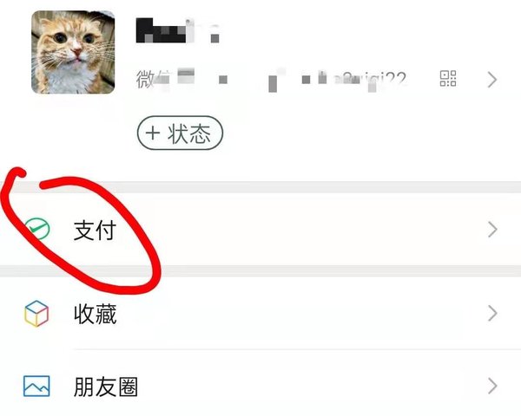Click the 态 character in the status pill
521x416 pixels.
201,134
